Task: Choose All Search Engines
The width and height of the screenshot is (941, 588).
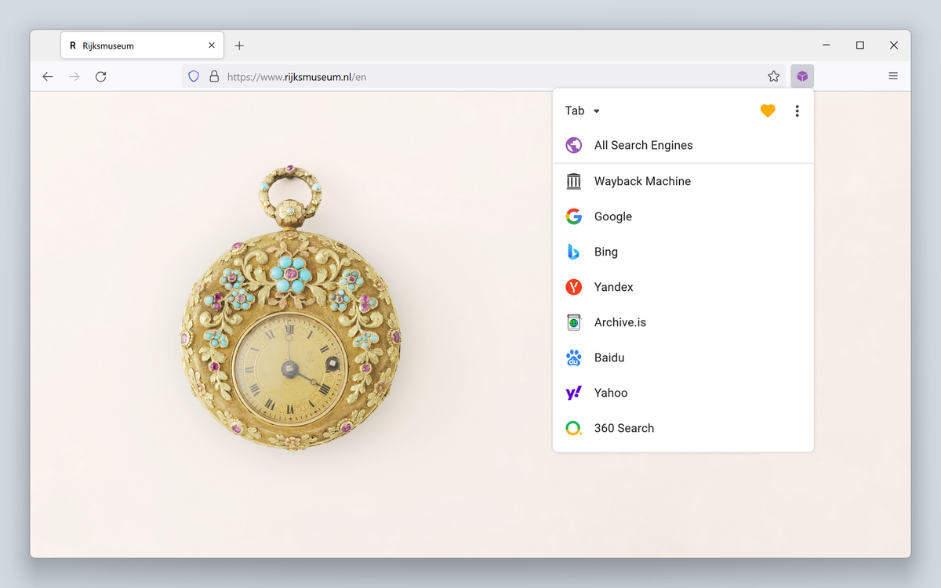Action: pyautogui.click(x=683, y=145)
